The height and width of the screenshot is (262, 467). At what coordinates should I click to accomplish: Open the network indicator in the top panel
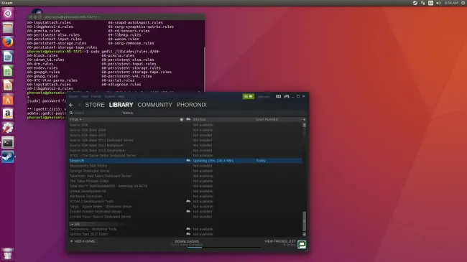tap(422, 3)
